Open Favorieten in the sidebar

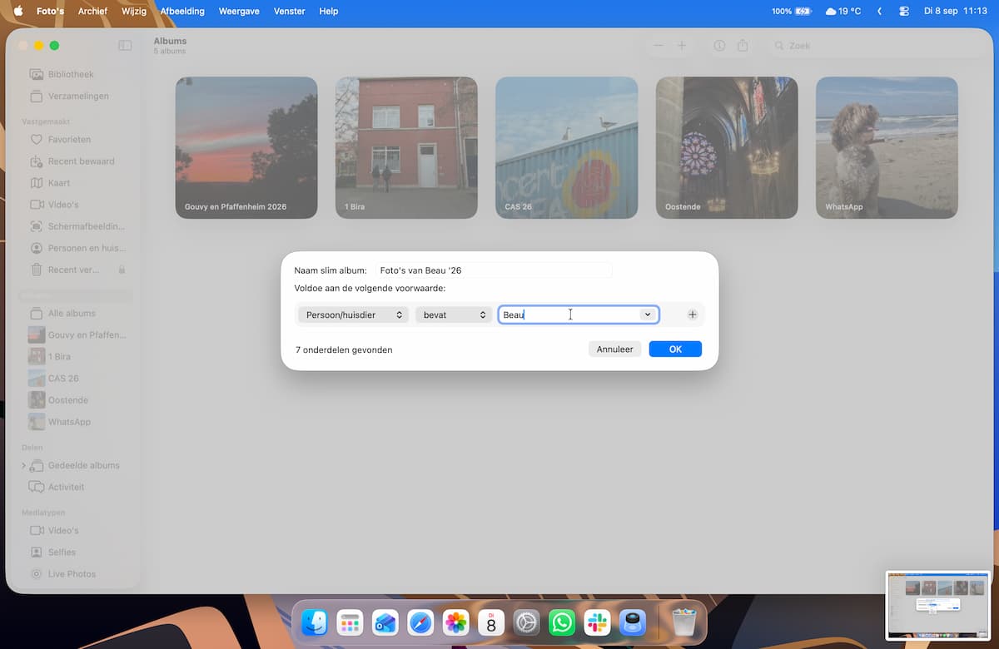click(69, 140)
